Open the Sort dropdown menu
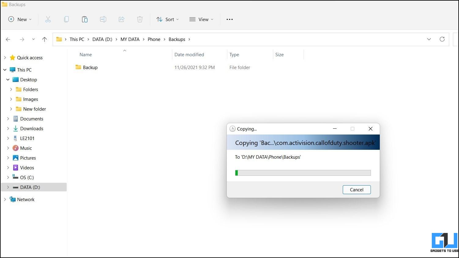The image size is (459, 258). (x=167, y=19)
